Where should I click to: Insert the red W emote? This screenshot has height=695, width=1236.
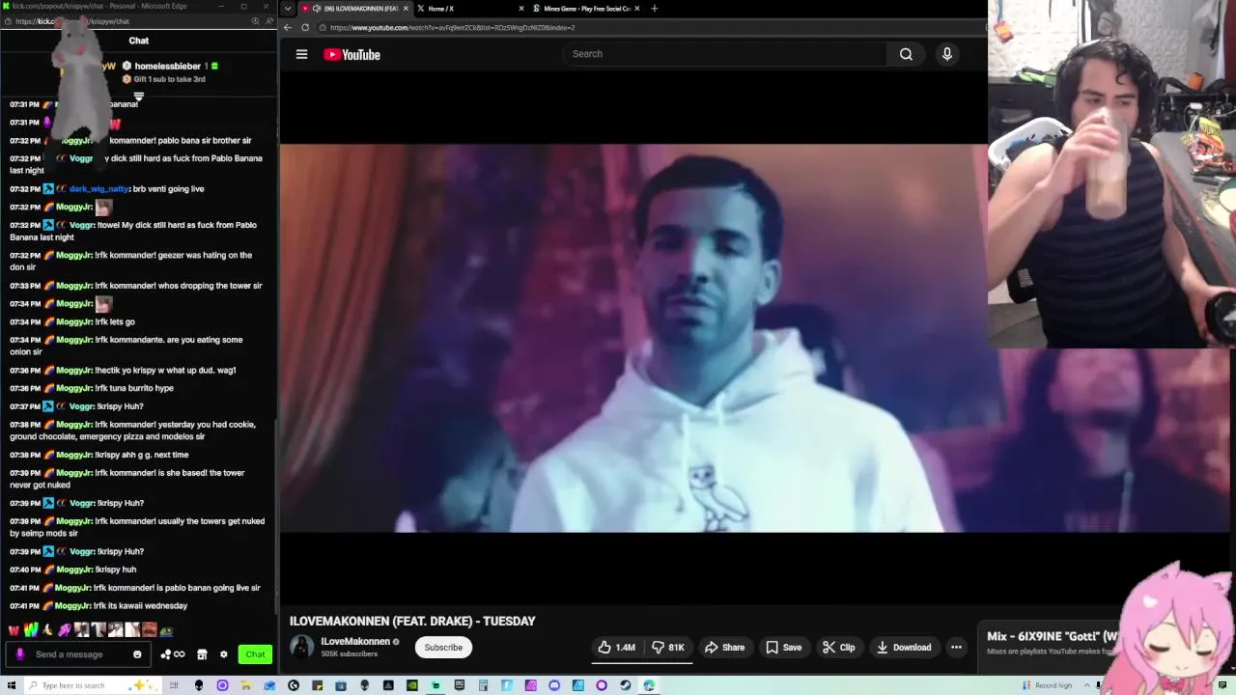pyautogui.click(x=14, y=630)
